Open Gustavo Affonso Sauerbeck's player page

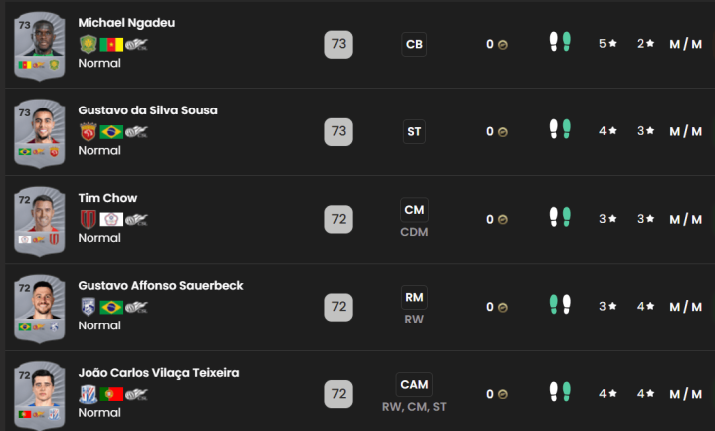(x=160, y=286)
